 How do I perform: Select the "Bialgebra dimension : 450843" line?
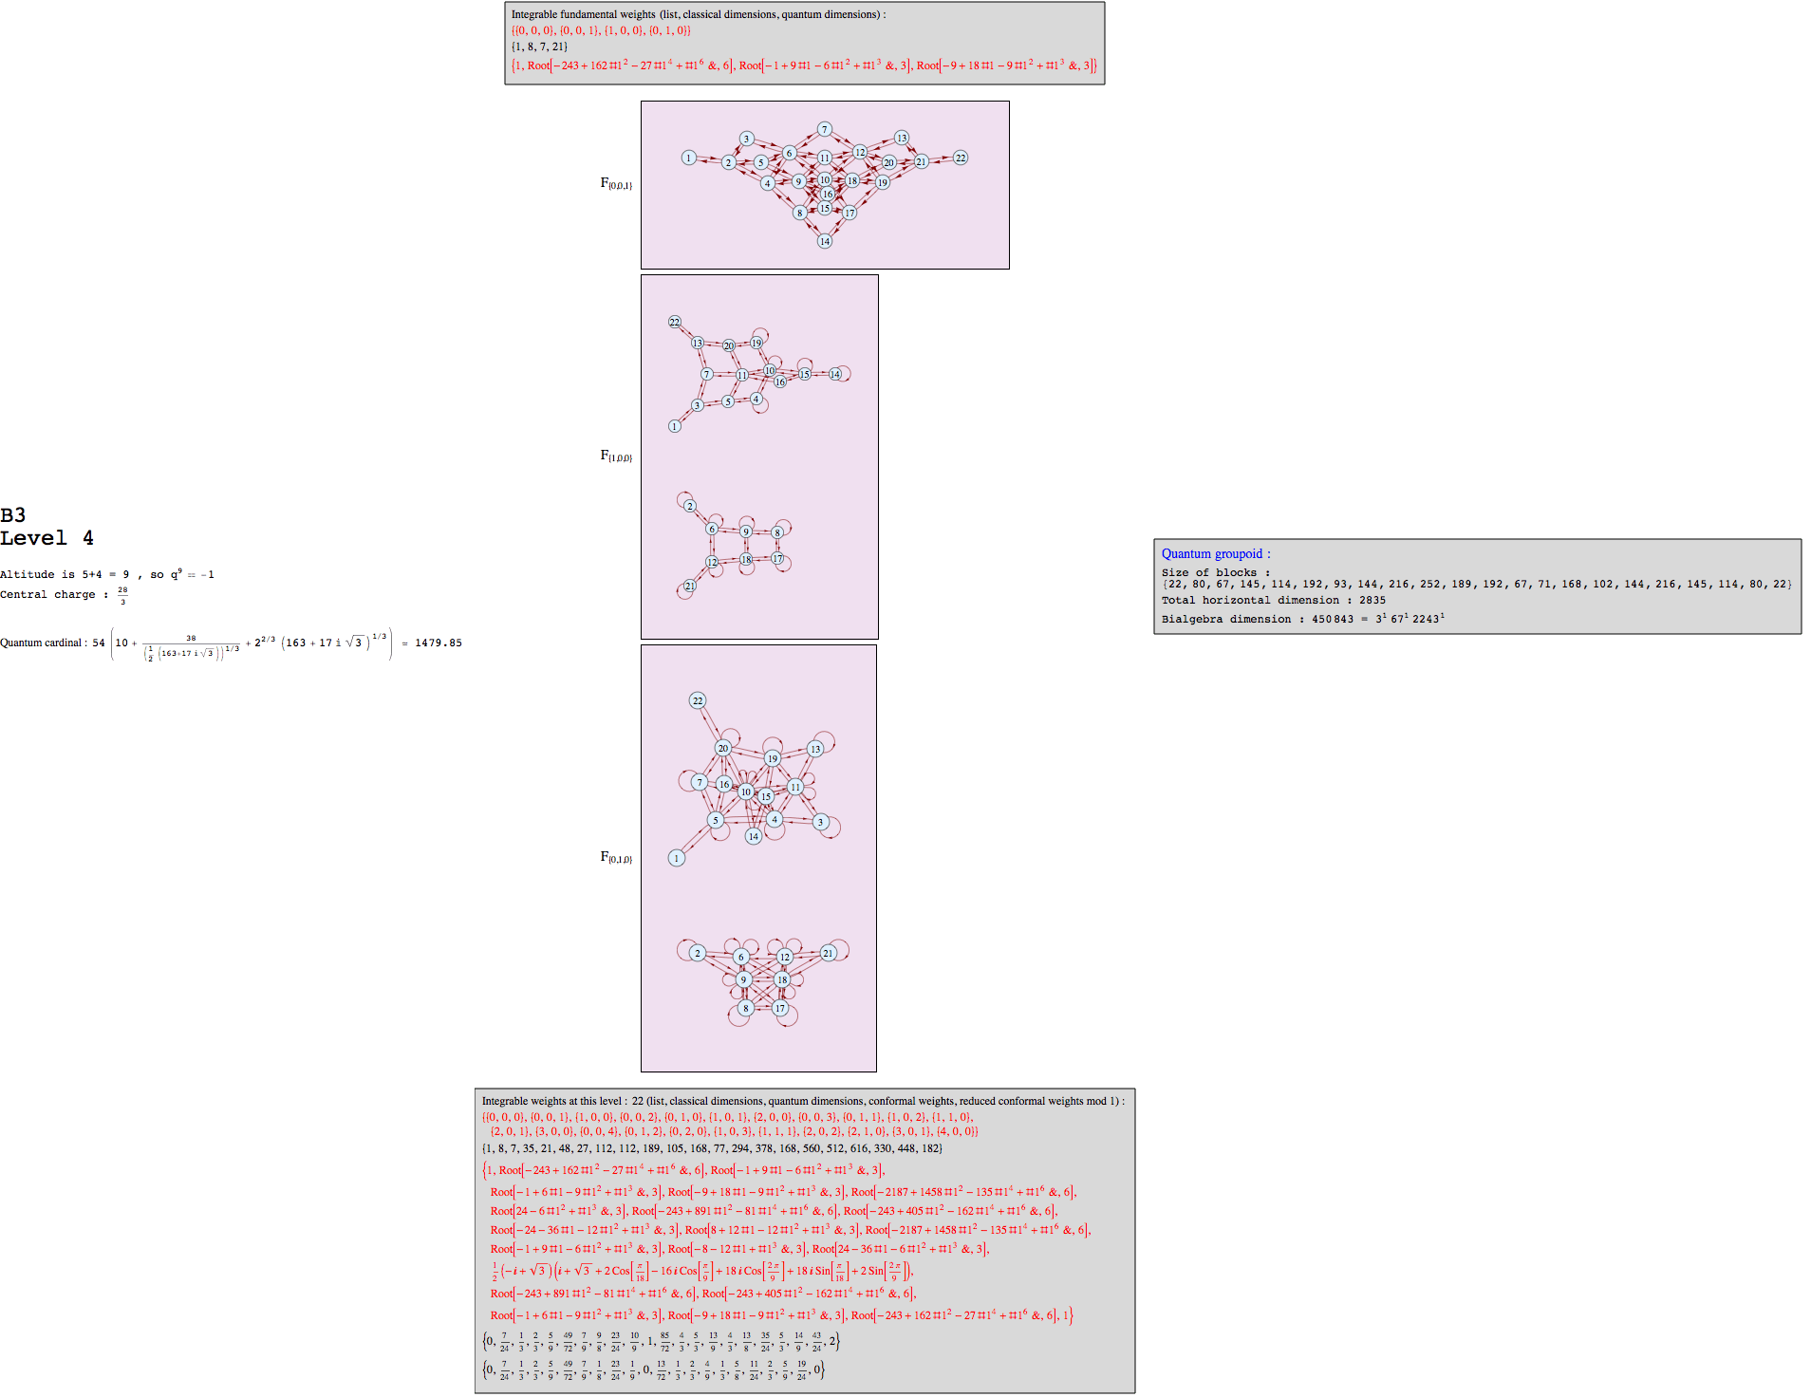coord(1303,619)
